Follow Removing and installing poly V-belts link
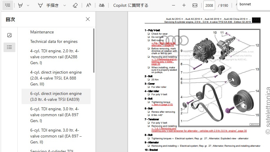Screen dimensions: 270x152 tap(164, 62)
